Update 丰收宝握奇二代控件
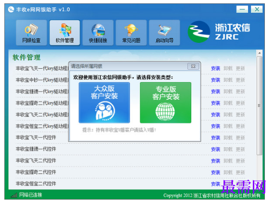The image size is (275, 202). pos(240,172)
